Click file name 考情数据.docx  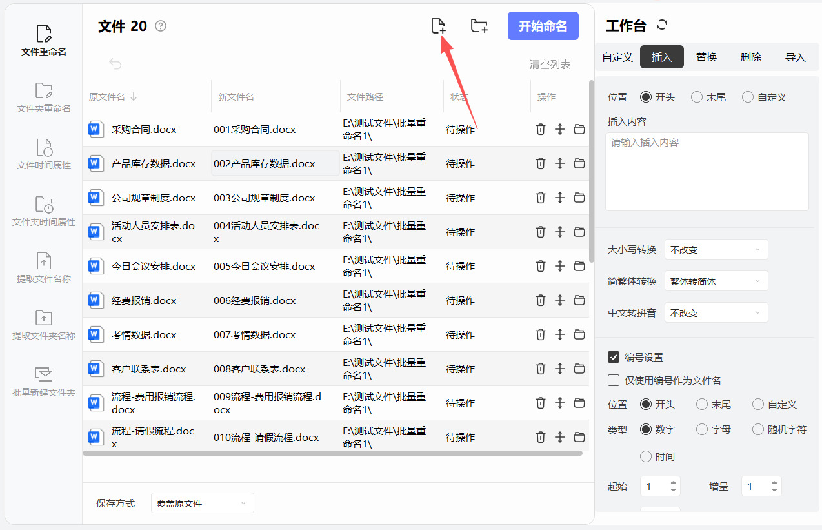point(144,334)
